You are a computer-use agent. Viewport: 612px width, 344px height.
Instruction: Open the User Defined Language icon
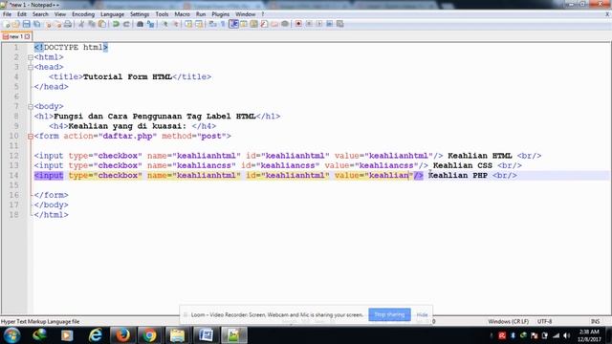(x=244, y=24)
